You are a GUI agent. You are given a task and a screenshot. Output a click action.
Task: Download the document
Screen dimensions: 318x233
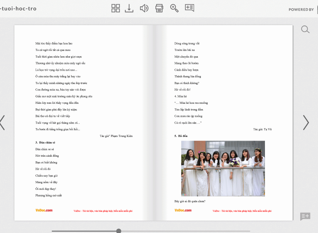click(x=129, y=8)
